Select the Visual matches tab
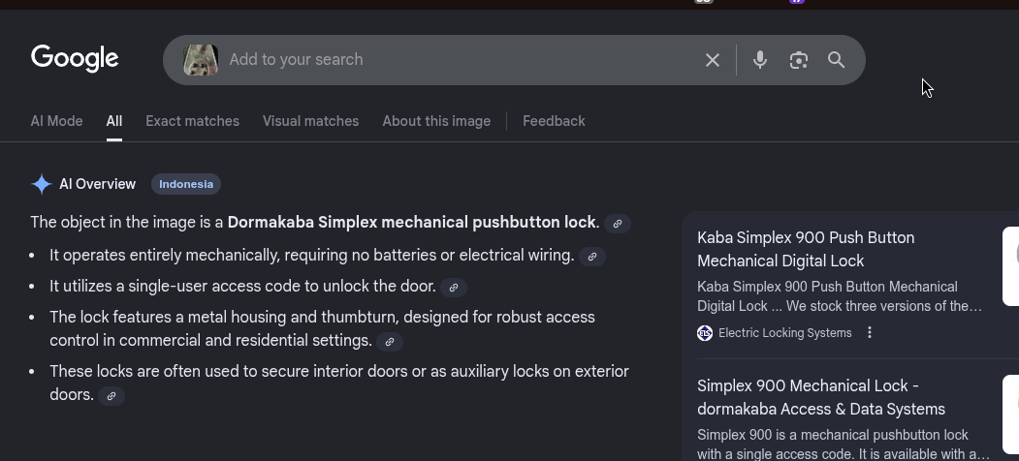The image size is (1019, 461). pyautogui.click(x=310, y=121)
